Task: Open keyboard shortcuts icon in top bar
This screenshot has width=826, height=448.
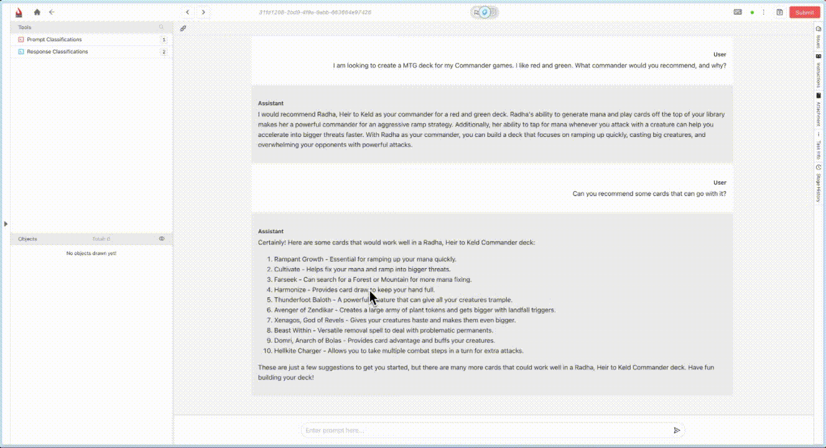Action: coord(738,12)
